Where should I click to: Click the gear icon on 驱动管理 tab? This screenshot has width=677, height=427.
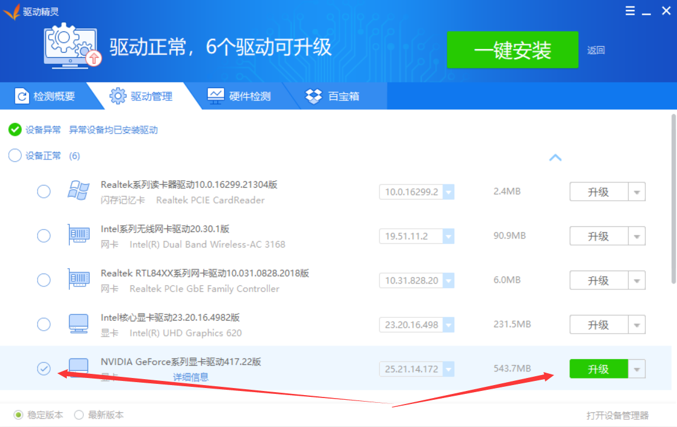(118, 96)
